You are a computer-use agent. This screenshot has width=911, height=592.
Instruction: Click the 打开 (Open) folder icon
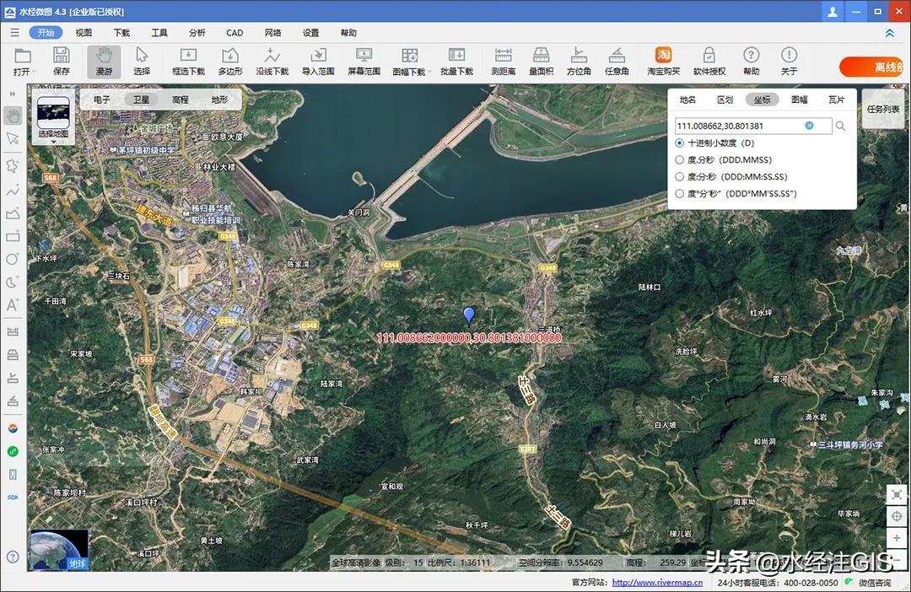tap(23, 56)
